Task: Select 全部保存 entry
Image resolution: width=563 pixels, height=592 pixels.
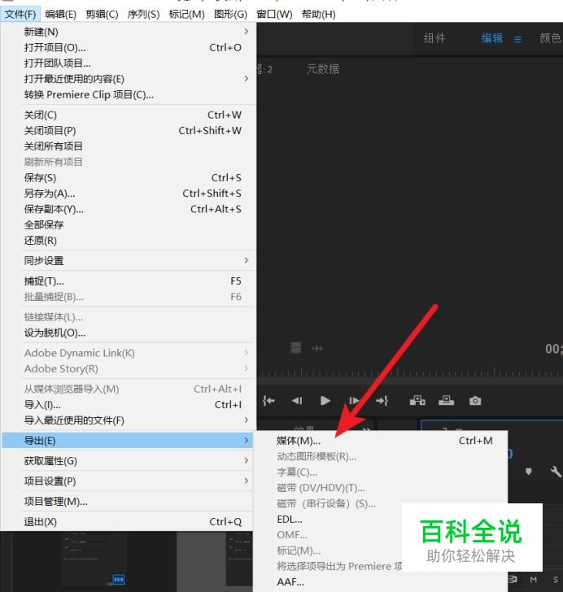Action: click(x=128, y=224)
